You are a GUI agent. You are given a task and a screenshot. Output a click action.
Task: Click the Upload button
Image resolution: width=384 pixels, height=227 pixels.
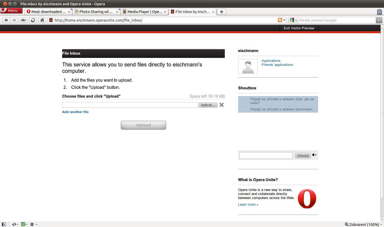(143, 125)
